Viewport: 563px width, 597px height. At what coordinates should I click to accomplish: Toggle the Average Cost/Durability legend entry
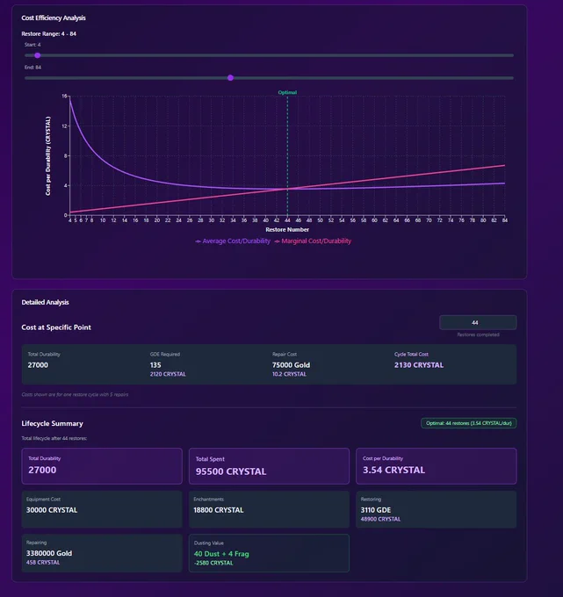click(x=233, y=241)
